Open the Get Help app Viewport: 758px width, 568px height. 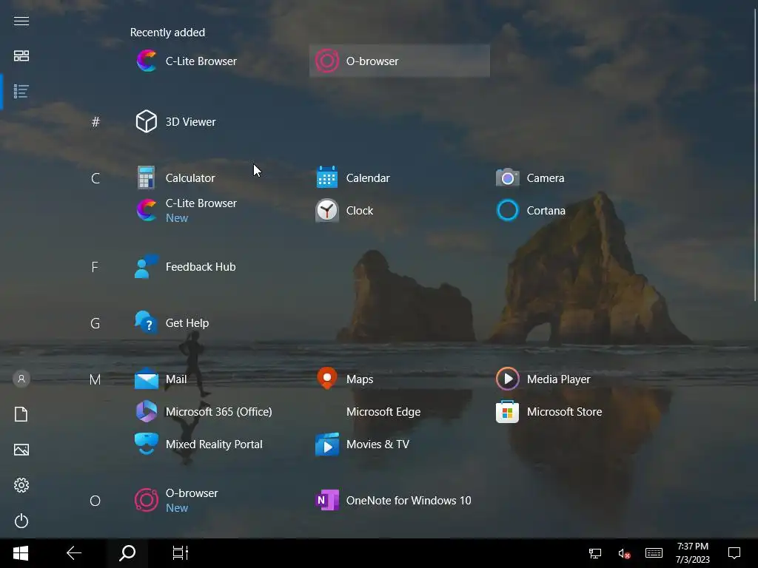[219, 322]
